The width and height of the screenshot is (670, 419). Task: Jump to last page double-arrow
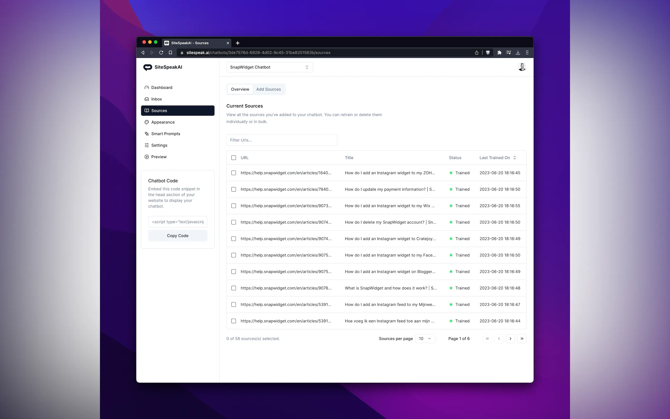[x=522, y=338]
